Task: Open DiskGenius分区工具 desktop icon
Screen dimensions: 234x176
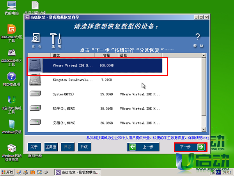Action: [11, 33]
